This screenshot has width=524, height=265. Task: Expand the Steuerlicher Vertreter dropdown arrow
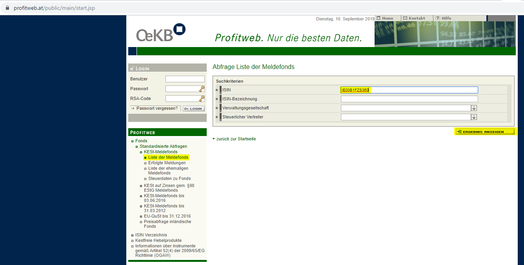474,117
